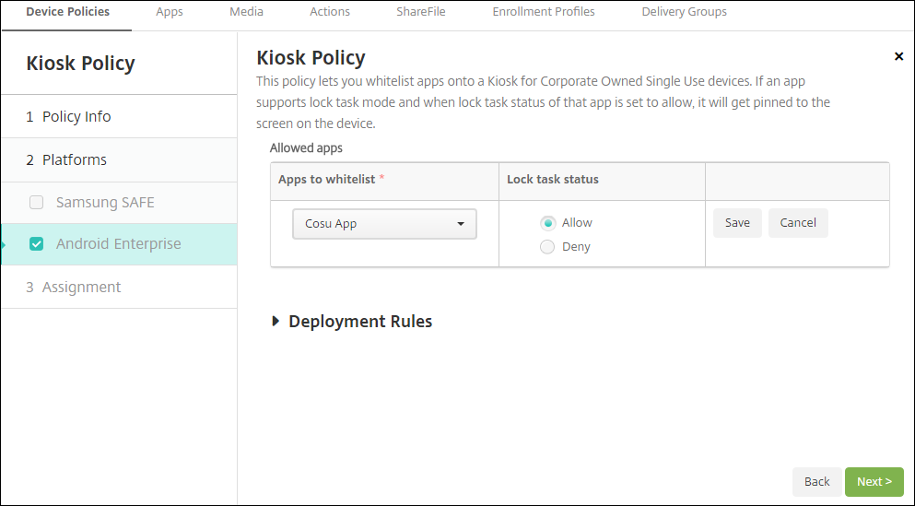Open the Cosu App dropdown
The height and width of the screenshot is (506, 915).
point(384,224)
